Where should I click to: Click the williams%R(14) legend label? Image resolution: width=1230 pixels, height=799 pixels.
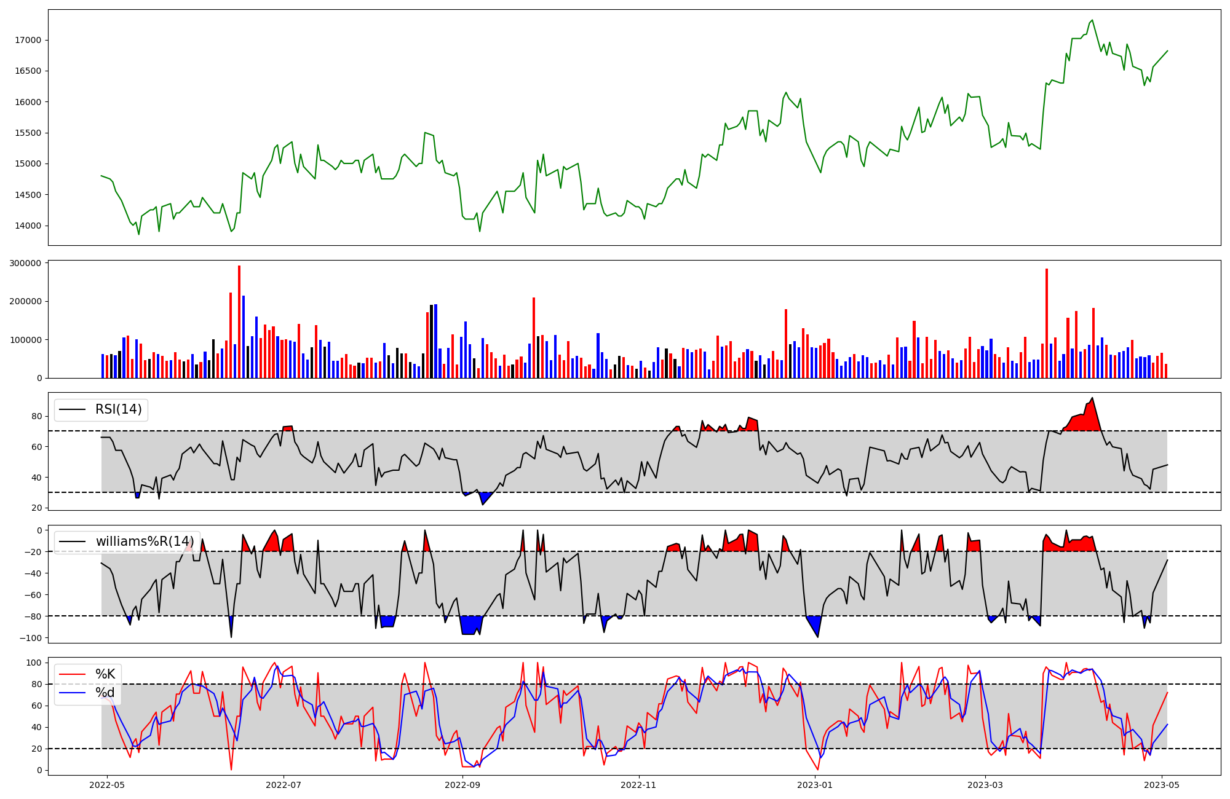pos(145,541)
